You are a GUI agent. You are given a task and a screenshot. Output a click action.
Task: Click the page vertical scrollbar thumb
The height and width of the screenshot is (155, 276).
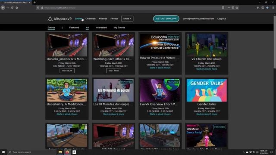click(x=274, y=42)
